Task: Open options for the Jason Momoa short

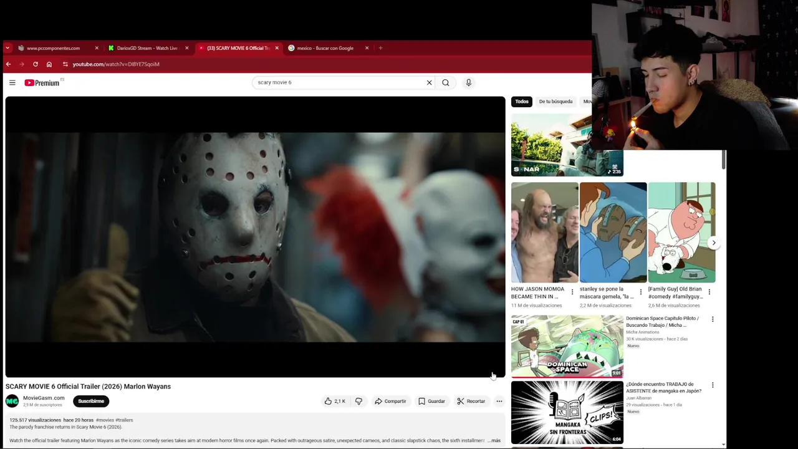Action: pos(572,292)
